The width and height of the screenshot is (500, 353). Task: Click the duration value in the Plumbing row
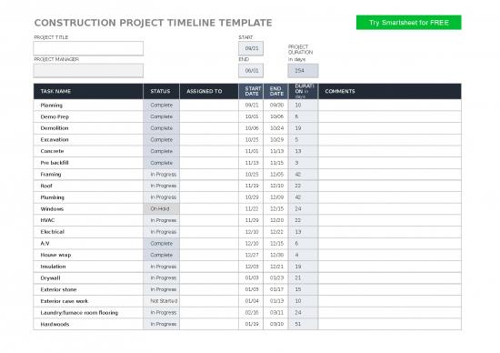coord(303,197)
